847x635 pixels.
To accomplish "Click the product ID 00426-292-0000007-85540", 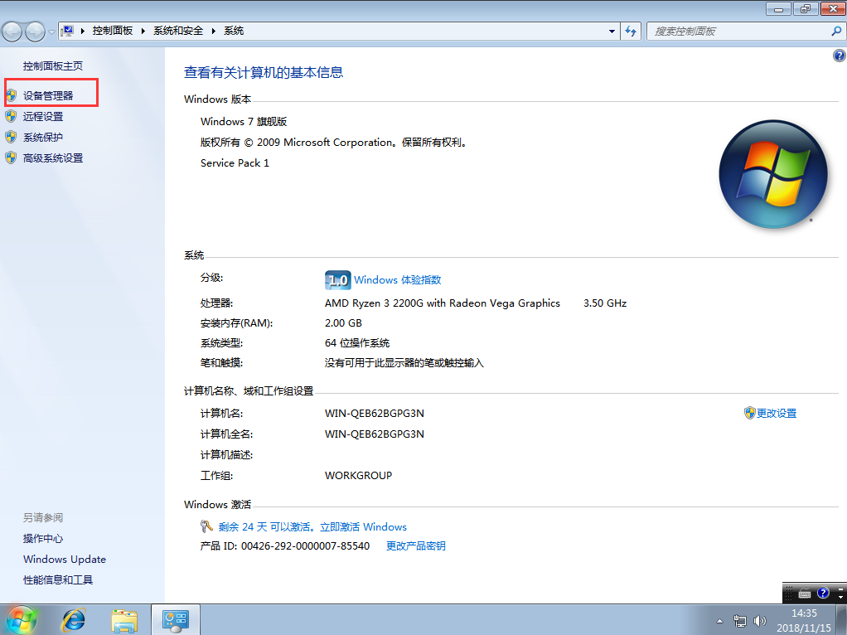I will 305,545.
